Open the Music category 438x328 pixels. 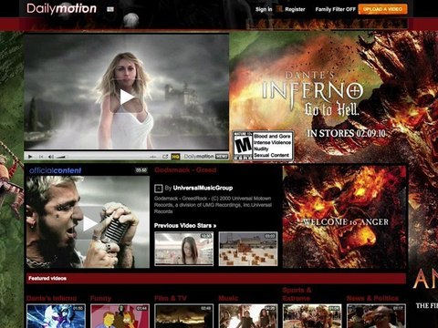pyautogui.click(x=228, y=298)
